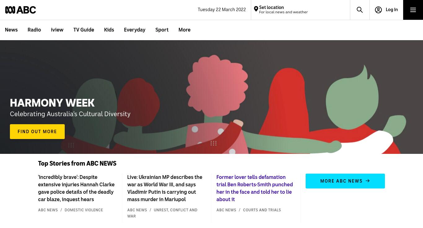This screenshot has width=423, height=228.
Task: Open the Radio navigation item
Action: coord(34,30)
